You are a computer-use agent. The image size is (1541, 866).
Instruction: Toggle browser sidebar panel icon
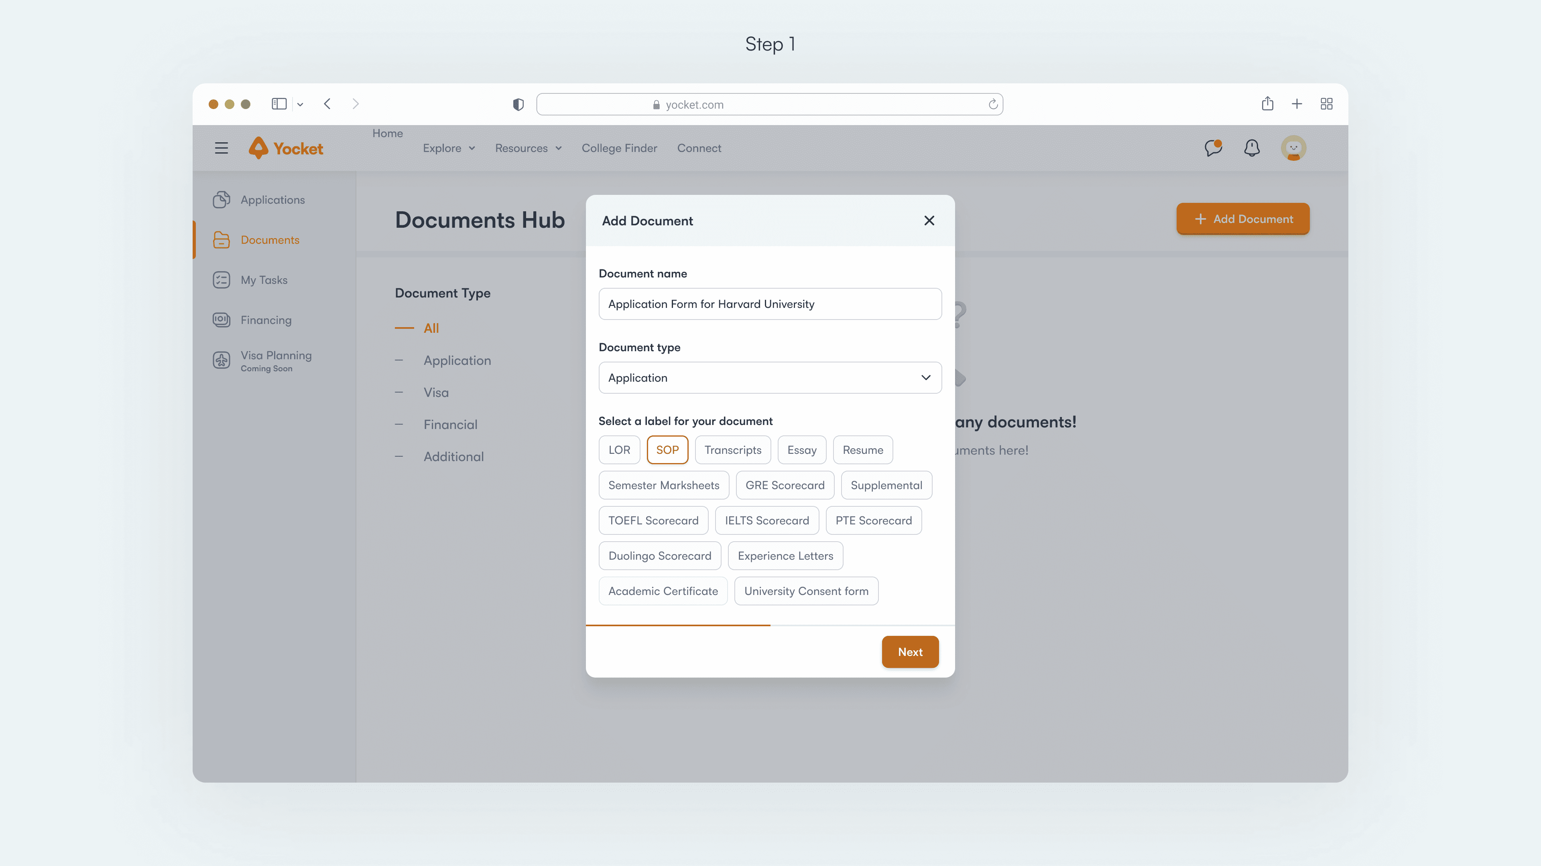(x=279, y=104)
